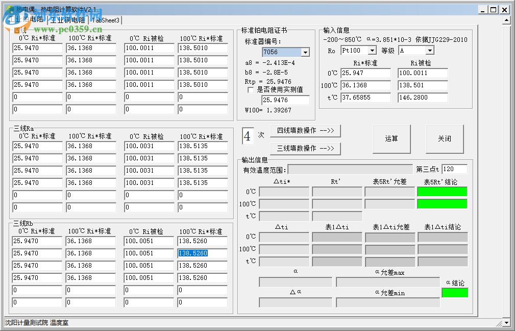Click the 四线填数操作 button

(x=305, y=131)
